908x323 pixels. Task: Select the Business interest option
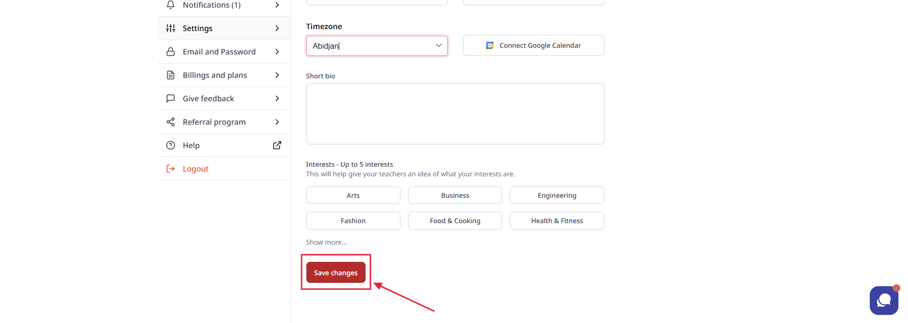(455, 195)
